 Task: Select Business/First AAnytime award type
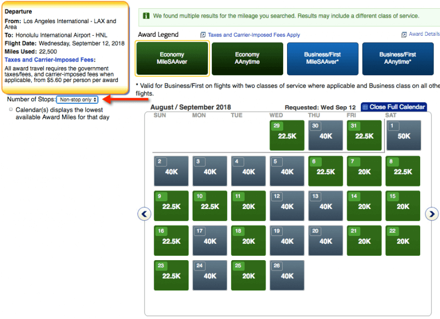click(x=398, y=59)
